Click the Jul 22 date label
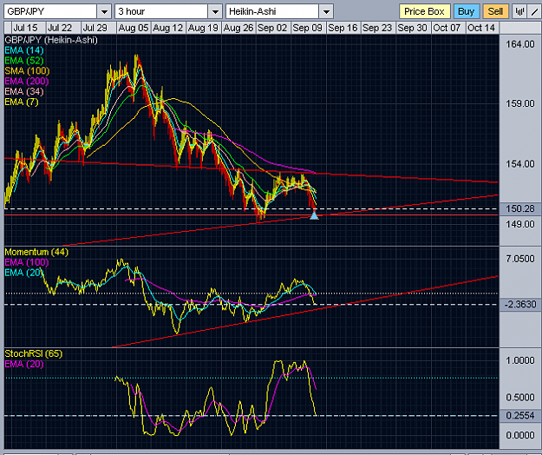Image resolution: width=542 pixels, height=455 pixels. [60, 28]
